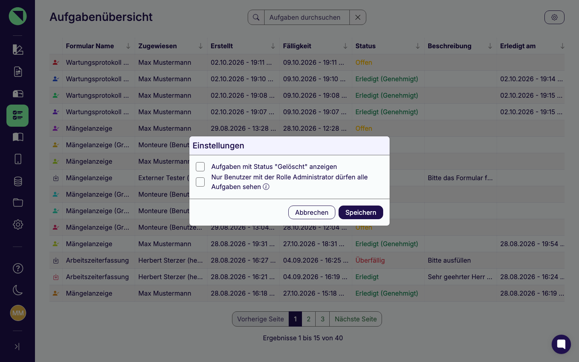Sort by Zugewiesen column arrow
This screenshot has width=579, height=362.
click(x=201, y=46)
